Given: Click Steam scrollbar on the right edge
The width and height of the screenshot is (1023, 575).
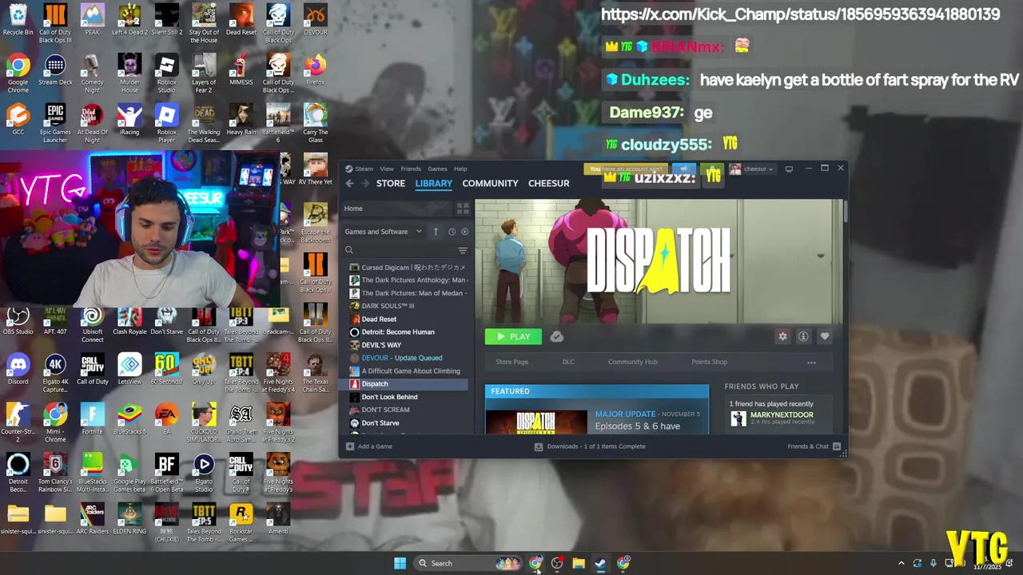Looking at the screenshot, I should [x=845, y=211].
